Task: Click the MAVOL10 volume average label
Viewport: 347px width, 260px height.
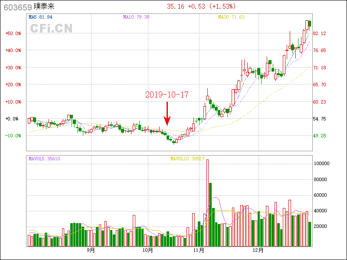Action: pyautogui.click(x=187, y=159)
